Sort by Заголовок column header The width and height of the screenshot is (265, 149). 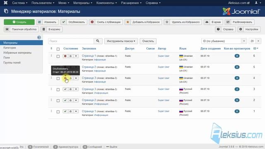89,48
